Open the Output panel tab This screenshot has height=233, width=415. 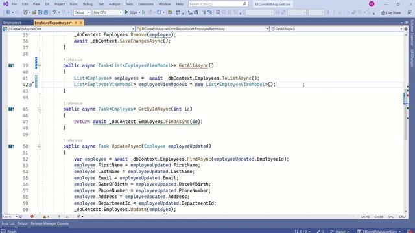[23, 223]
